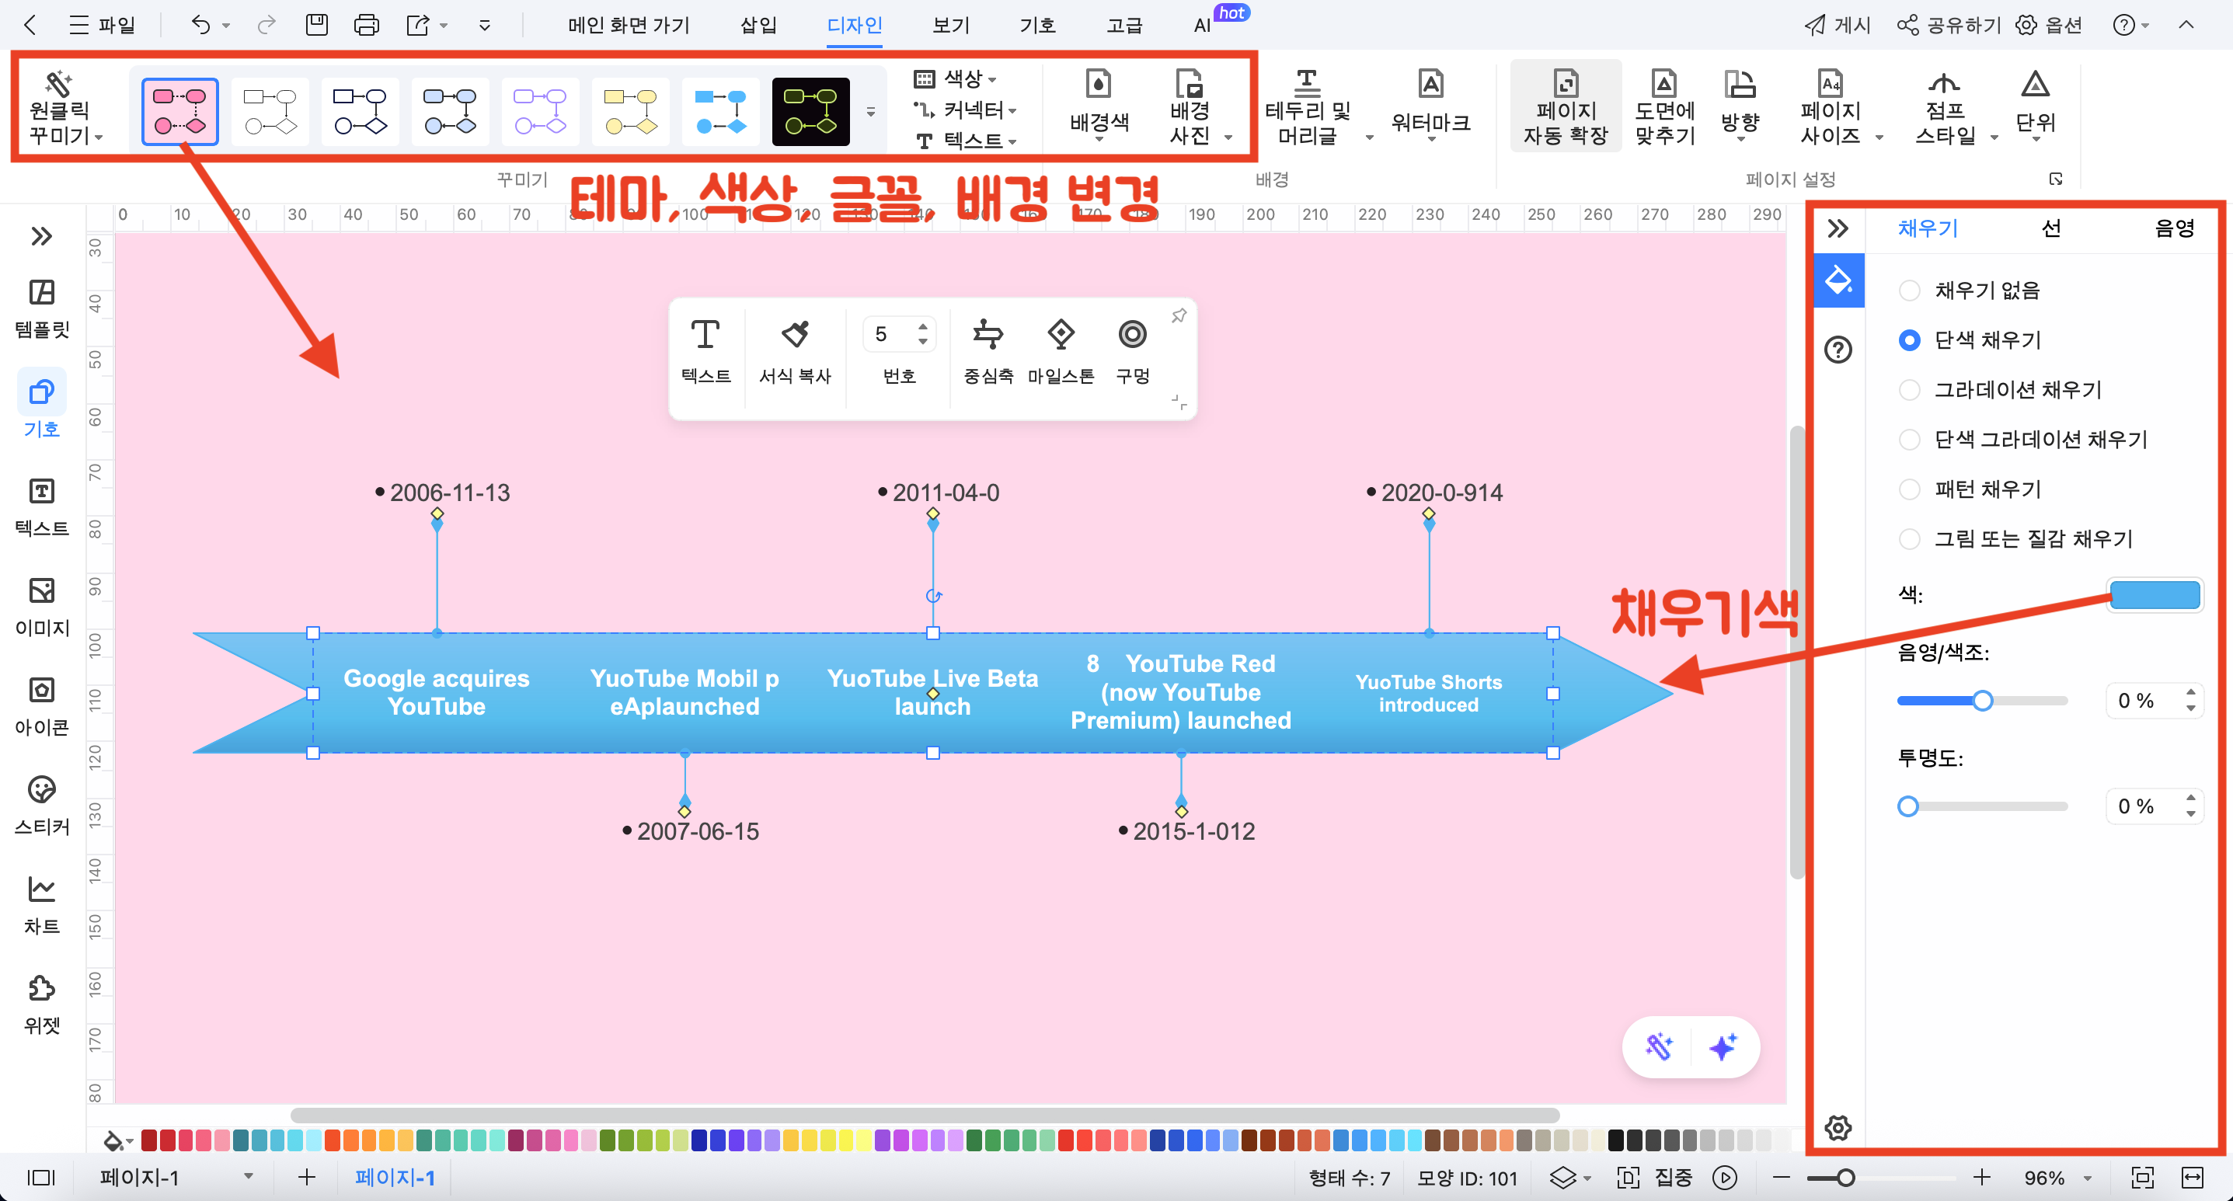Click the save disk icon
Screen dimensions: 2233x1201
(x=316, y=25)
